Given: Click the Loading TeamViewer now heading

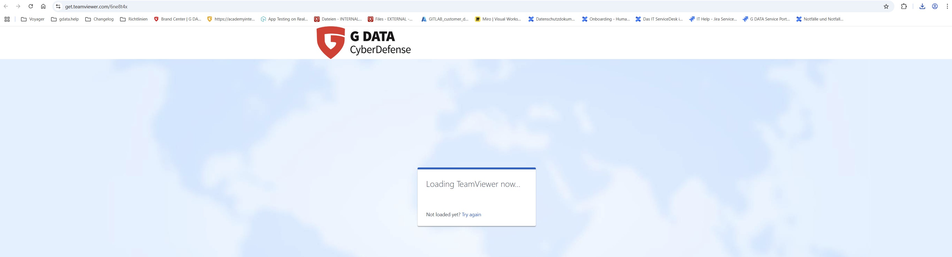Looking at the screenshot, I should coord(473,184).
